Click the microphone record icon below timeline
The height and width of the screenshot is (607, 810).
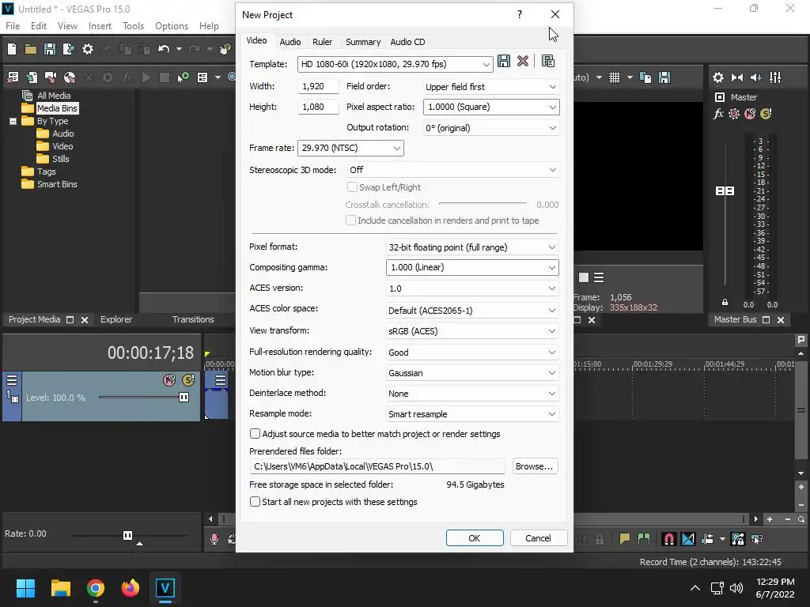214,539
